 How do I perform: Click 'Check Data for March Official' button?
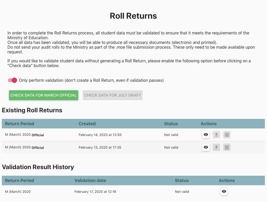[x=44, y=95]
